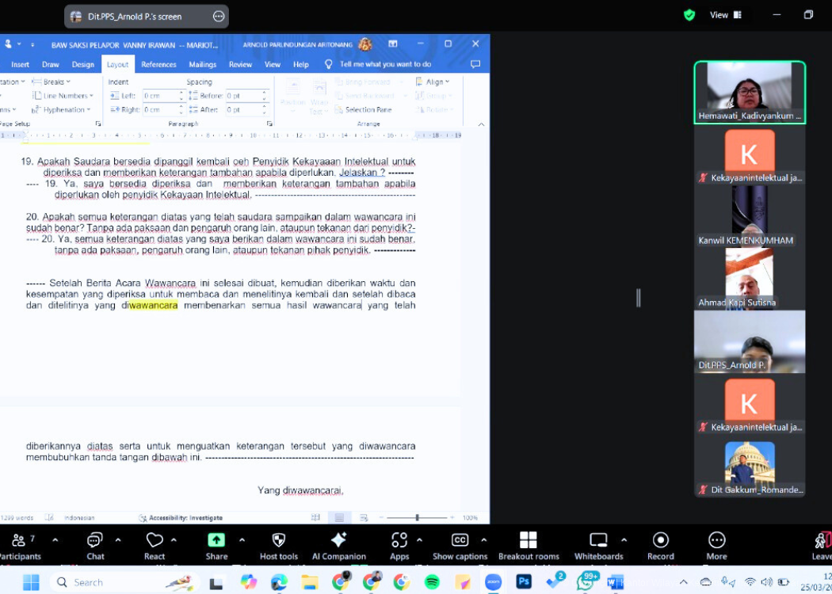Click the Word Print Layout view icon
This screenshot has width=832, height=594.
340,518
